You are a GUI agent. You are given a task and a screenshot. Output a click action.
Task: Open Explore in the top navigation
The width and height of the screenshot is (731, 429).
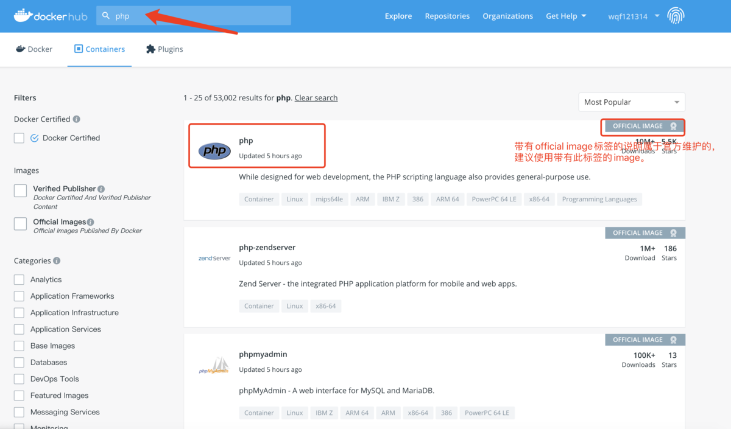[x=398, y=16]
